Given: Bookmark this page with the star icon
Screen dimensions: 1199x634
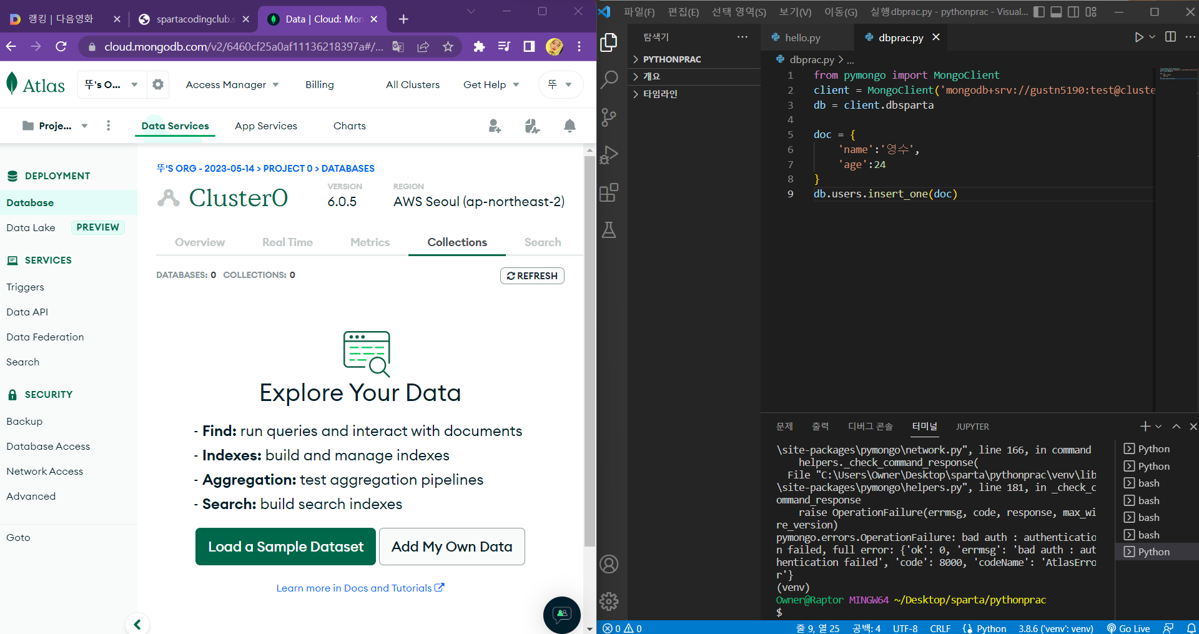Looking at the screenshot, I should point(448,46).
